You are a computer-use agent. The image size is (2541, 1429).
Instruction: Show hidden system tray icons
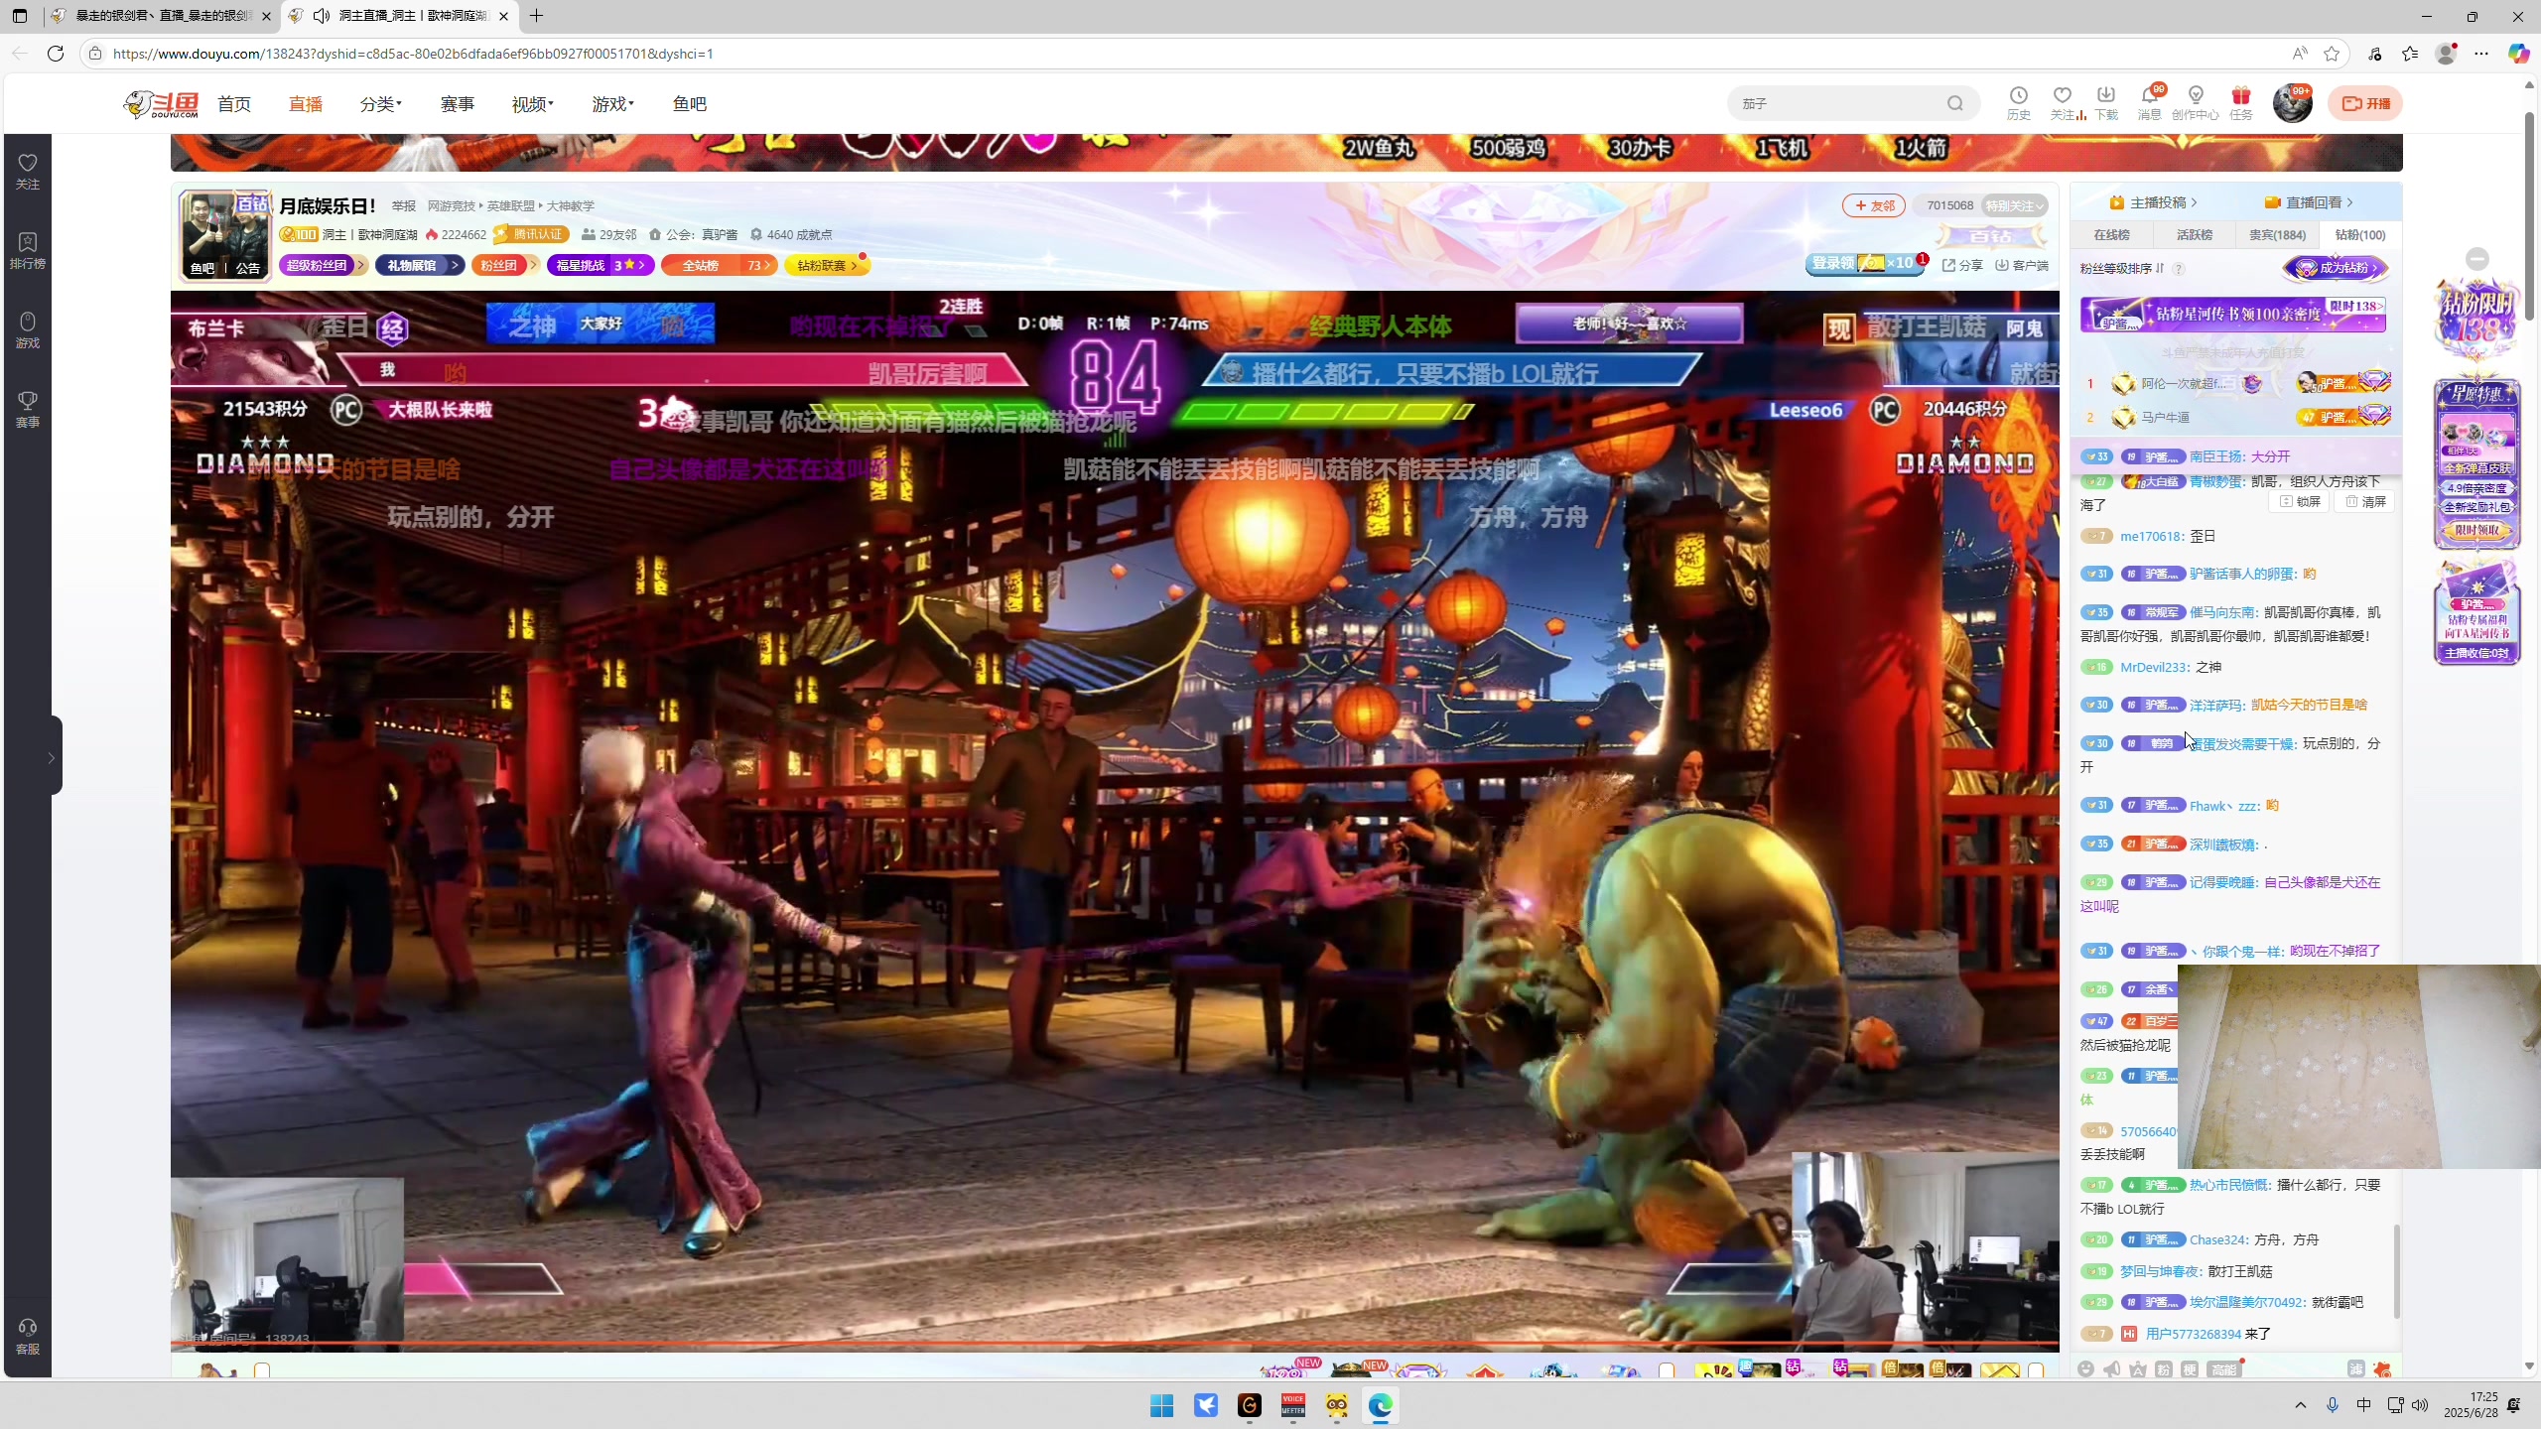coord(2301,1405)
